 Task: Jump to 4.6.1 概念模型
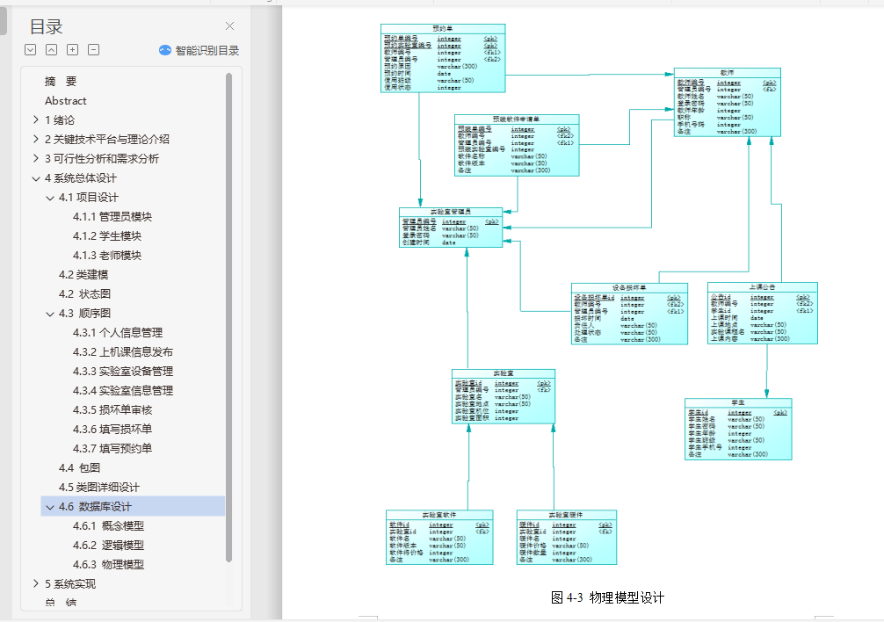[108, 525]
